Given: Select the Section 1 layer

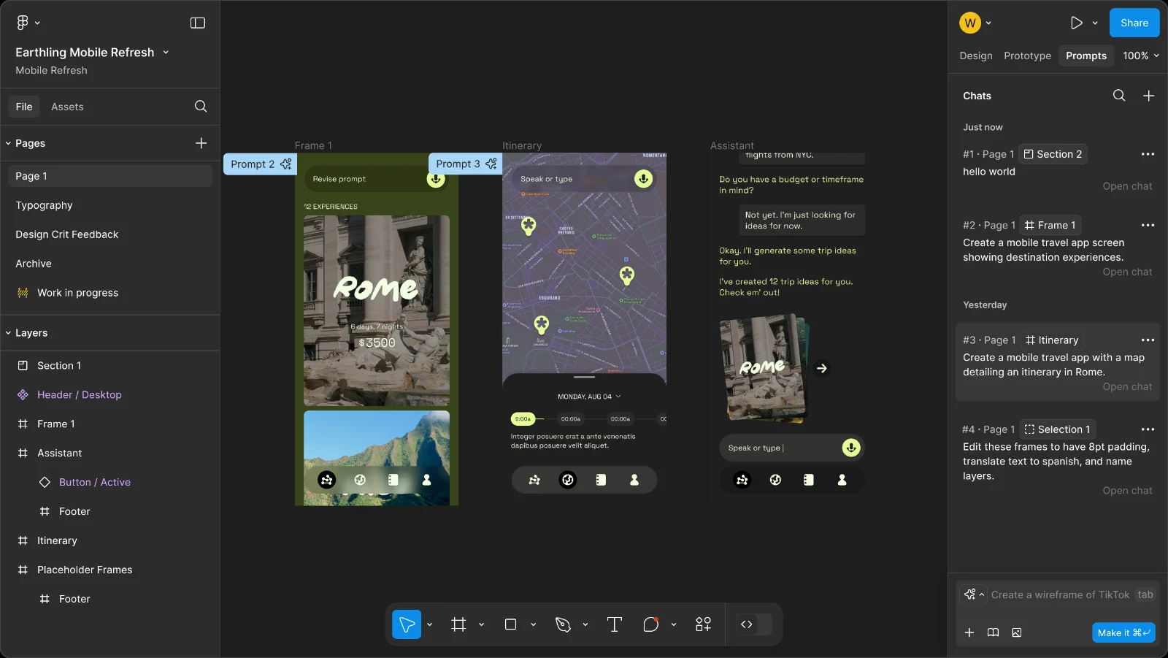Looking at the screenshot, I should point(59,365).
